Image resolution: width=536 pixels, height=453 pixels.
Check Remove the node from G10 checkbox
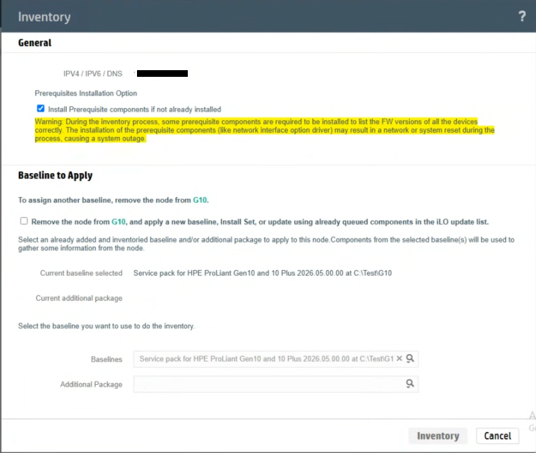click(x=24, y=221)
